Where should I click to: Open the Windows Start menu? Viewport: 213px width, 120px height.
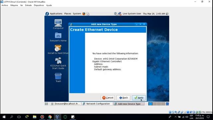(x=4, y=117)
